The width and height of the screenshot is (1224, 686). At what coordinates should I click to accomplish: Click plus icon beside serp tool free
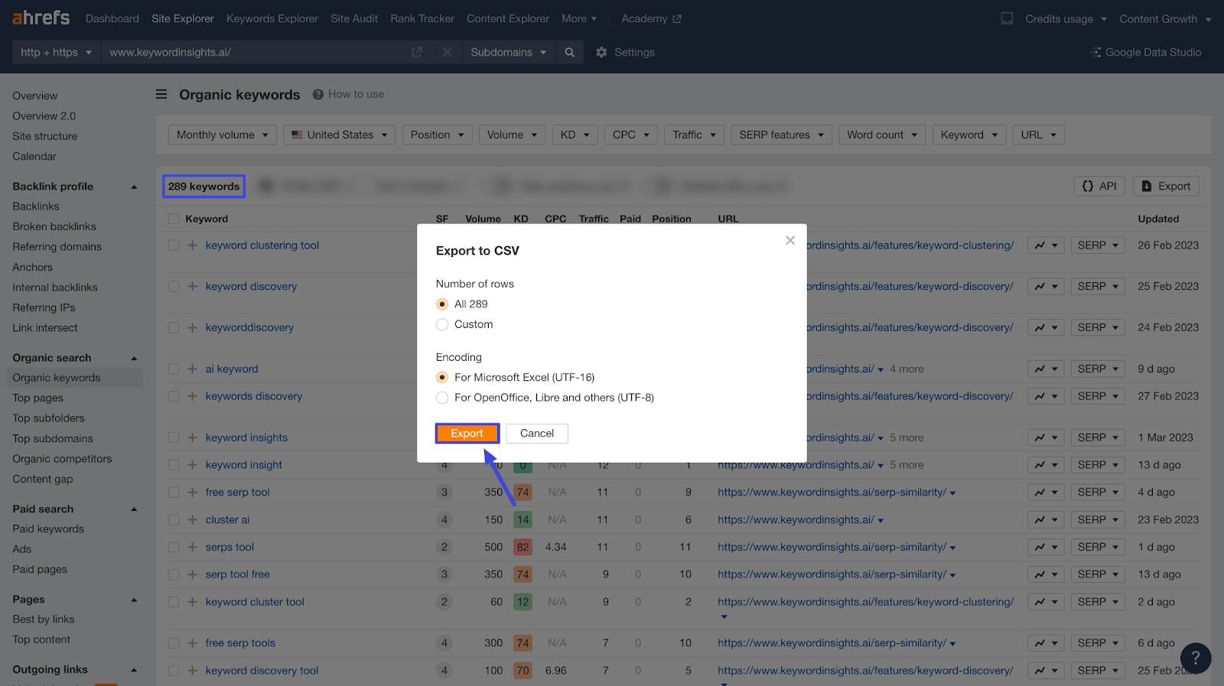tap(192, 574)
